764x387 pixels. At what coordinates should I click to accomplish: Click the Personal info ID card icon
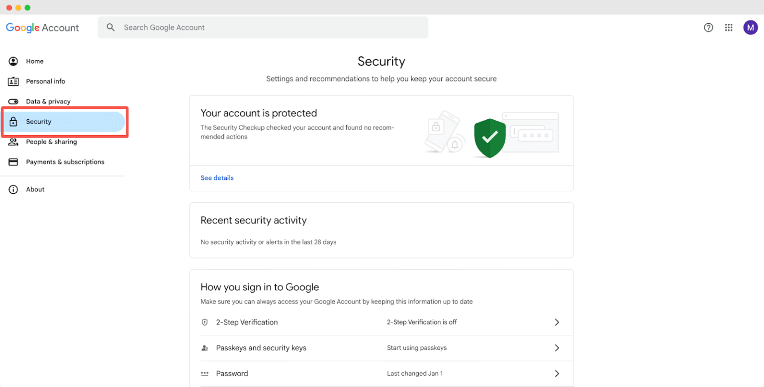13,81
